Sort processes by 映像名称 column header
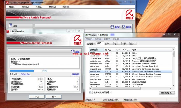 coord(96,50)
